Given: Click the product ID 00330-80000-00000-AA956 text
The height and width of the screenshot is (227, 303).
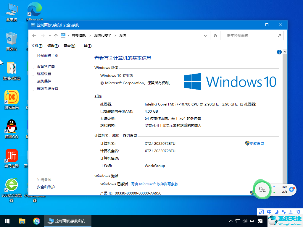Looking at the screenshot, I should [138, 193].
